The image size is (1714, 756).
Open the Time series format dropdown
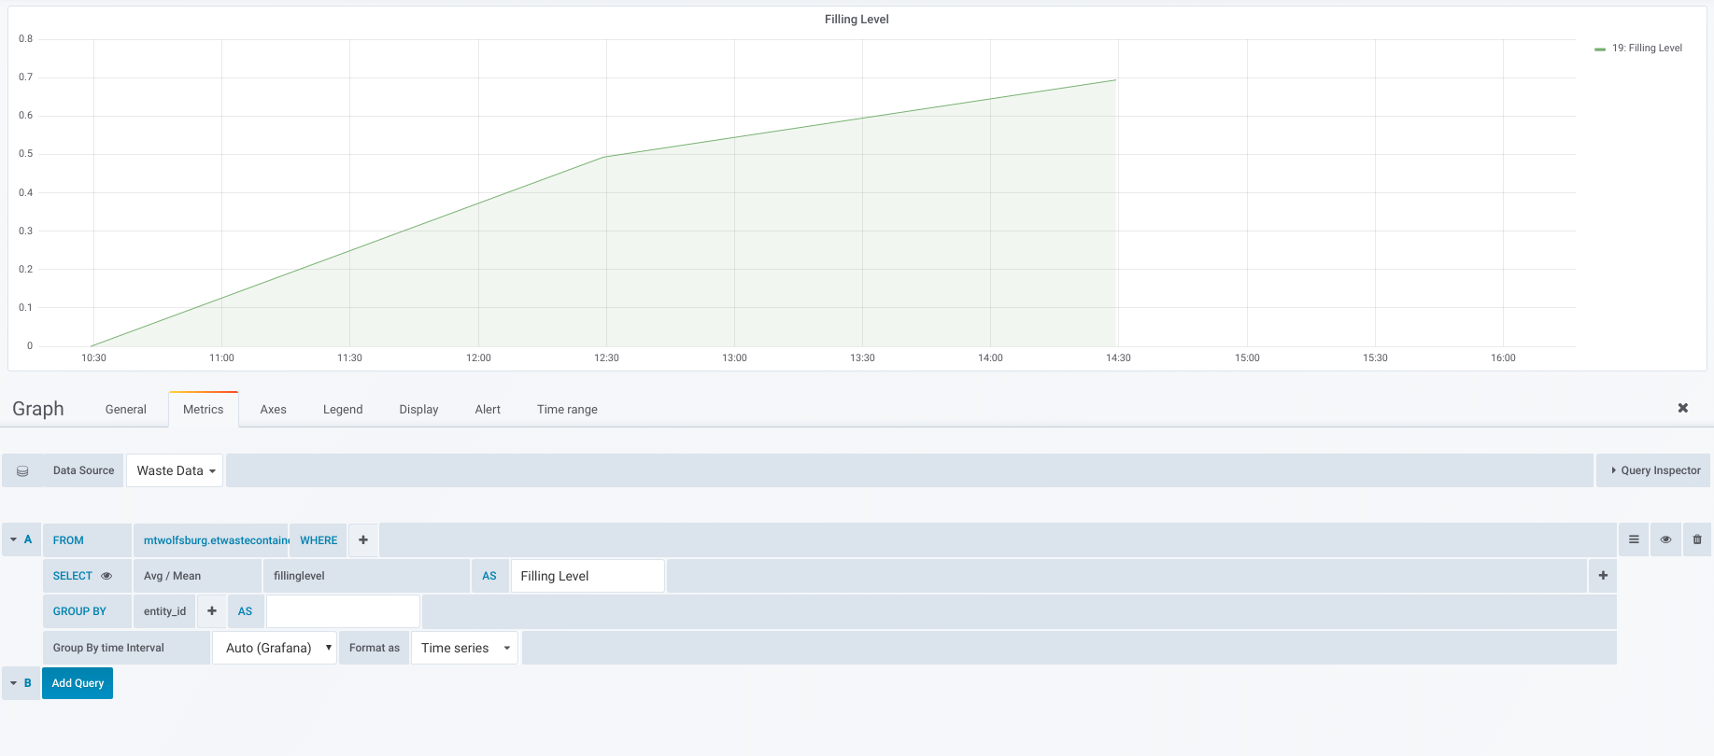pyautogui.click(x=464, y=648)
